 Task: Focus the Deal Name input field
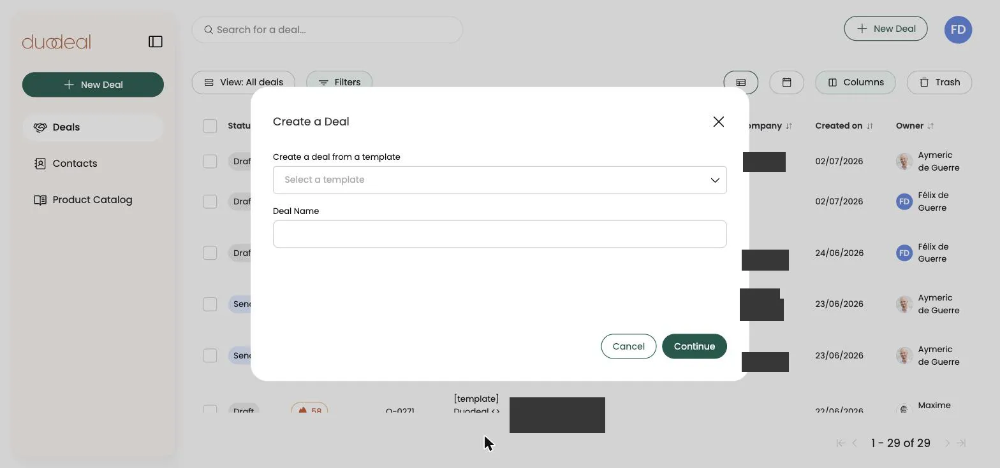coord(500,234)
